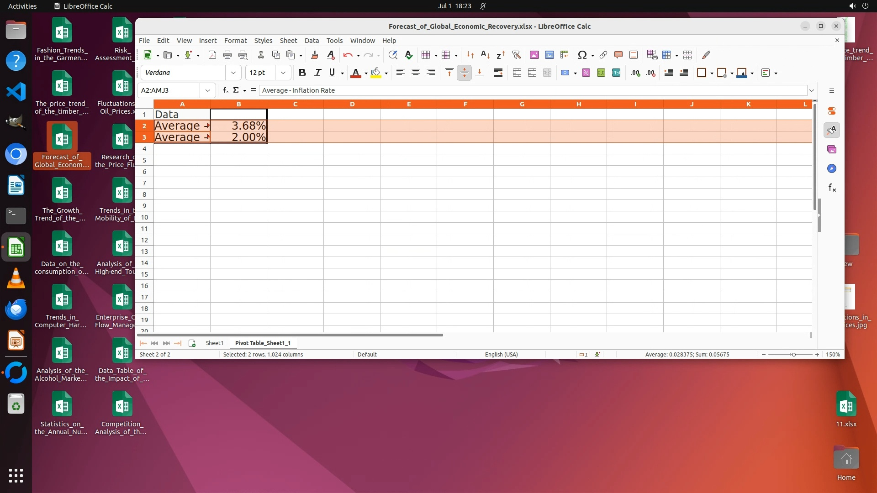877x493 pixels.
Task: Expand the Verdana font name dropdown
Action: [x=233, y=73]
